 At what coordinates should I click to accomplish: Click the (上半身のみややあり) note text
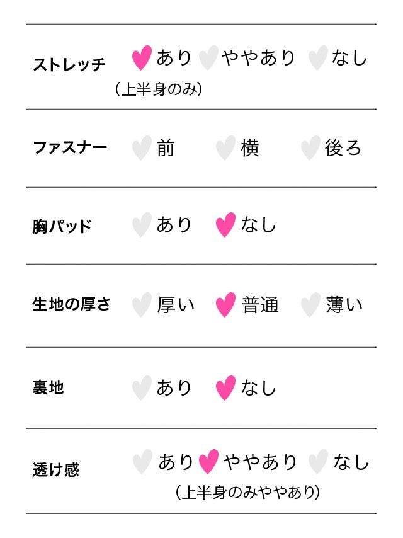tap(248, 492)
